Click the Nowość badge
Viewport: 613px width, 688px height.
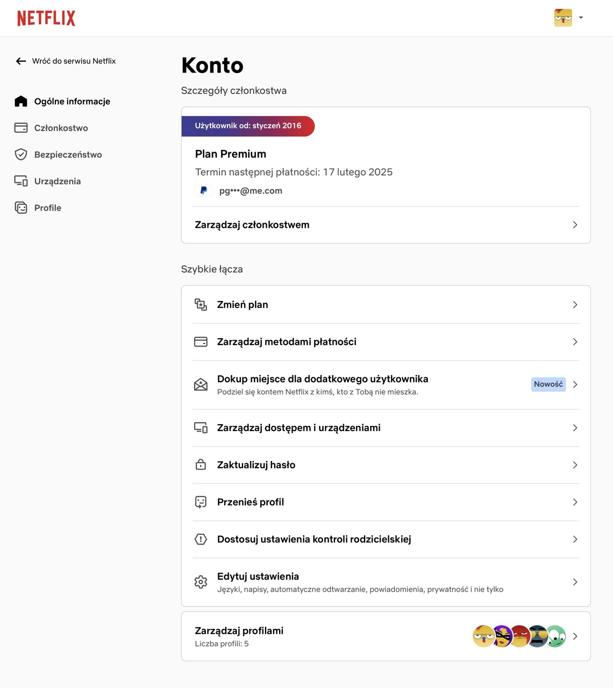(x=548, y=384)
